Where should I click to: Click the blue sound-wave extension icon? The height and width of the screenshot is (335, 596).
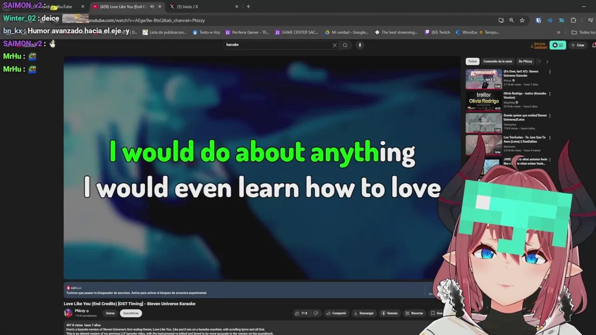click(550, 20)
